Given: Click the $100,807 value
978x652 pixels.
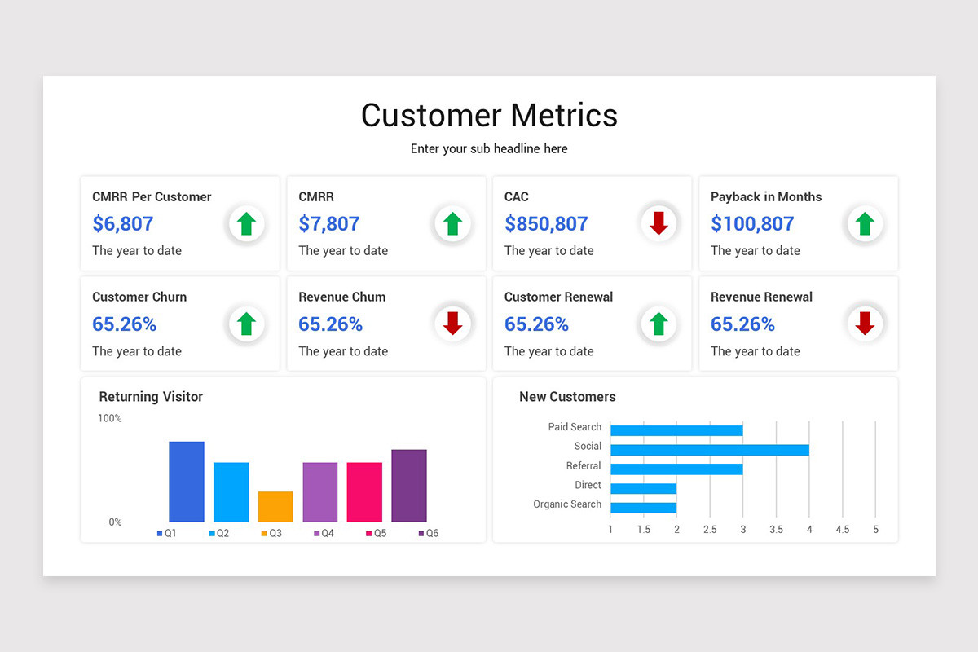Looking at the screenshot, I should coord(752,223).
